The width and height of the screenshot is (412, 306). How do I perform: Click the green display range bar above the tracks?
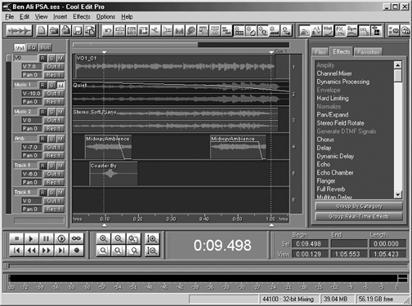(x=135, y=45)
